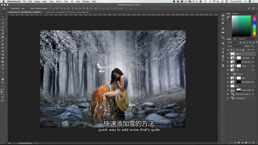258x145 pixels.
Task: Expand smart filters on bird layer
Action: pos(255,70)
